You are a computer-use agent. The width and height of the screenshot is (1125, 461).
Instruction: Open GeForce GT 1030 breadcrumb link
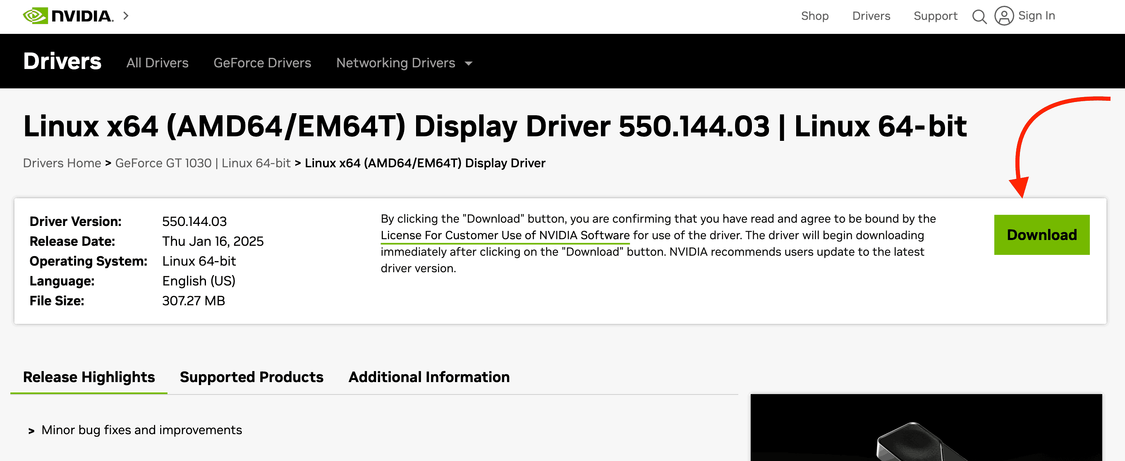(202, 163)
